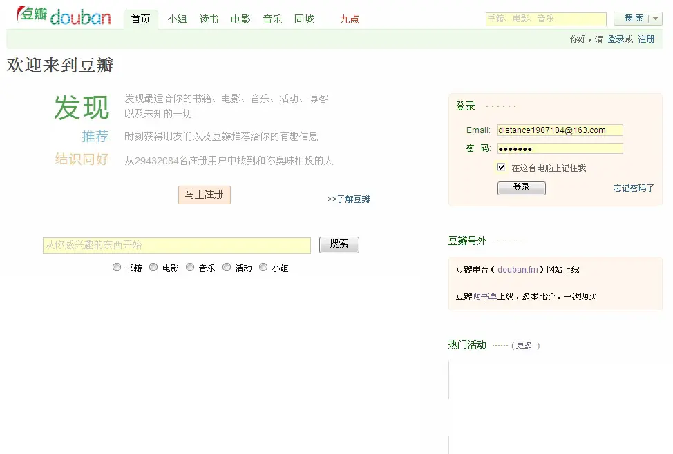
Task: Click the 登录 button in login box
Action: coord(521,188)
